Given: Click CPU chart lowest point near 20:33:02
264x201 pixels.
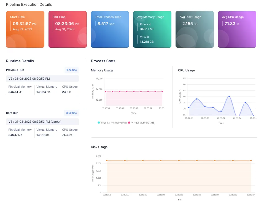Looking at the screenshot, I should coord(221,111).
